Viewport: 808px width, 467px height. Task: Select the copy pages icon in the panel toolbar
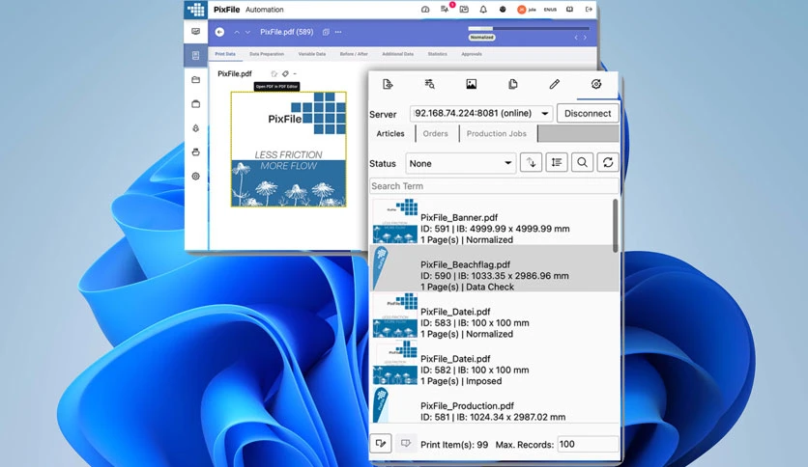click(x=512, y=84)
